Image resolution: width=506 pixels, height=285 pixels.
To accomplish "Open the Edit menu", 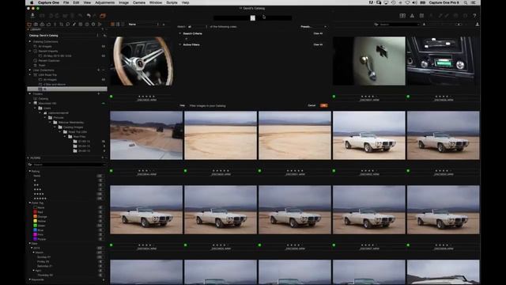I will (76, 2).
